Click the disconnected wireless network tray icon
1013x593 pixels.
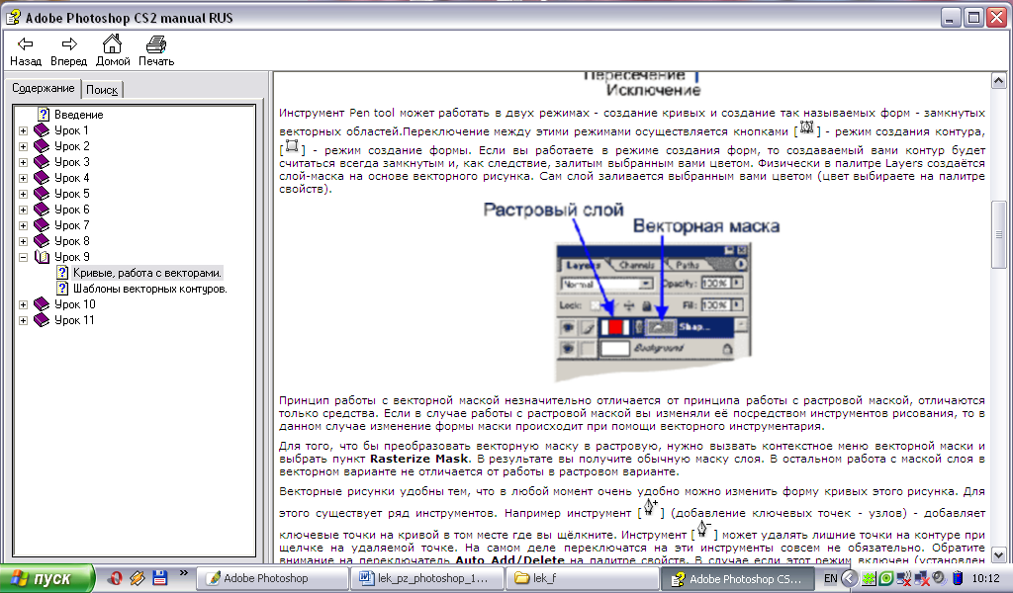click(904, 578)
